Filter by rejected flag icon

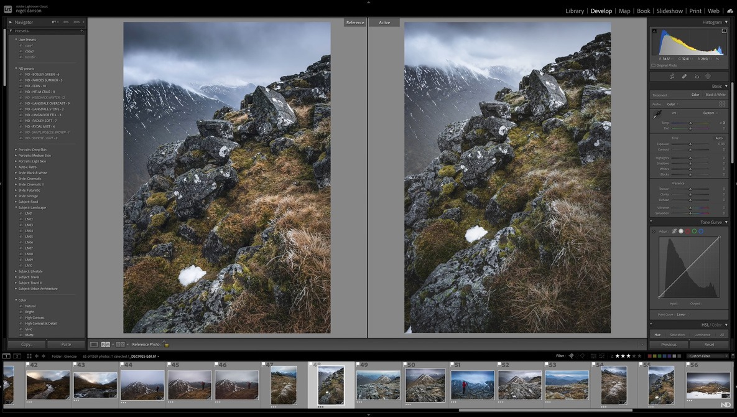[583, 356]
